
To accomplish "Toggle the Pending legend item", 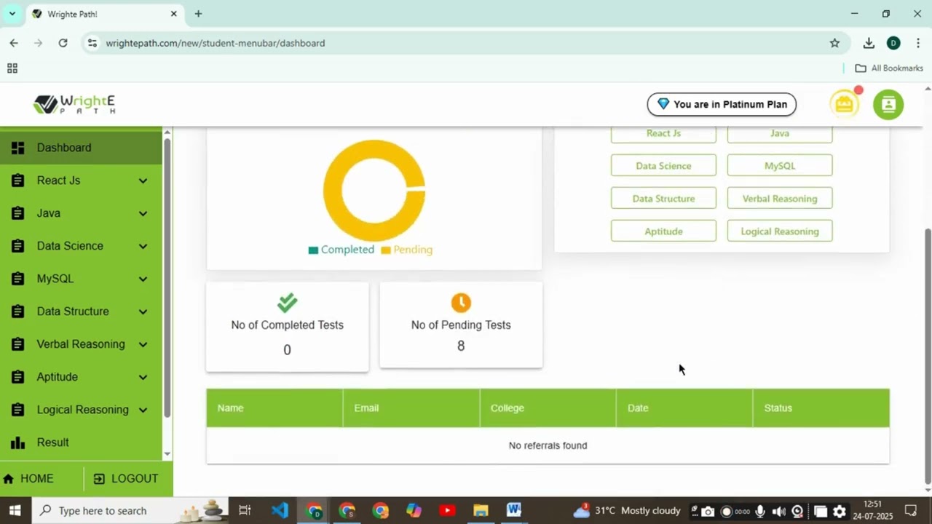I will [407, 250].
